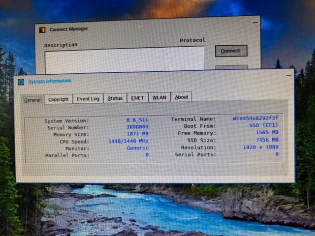Click the Serial Ports value 0
315x236 pixels.
pos(277,154)
